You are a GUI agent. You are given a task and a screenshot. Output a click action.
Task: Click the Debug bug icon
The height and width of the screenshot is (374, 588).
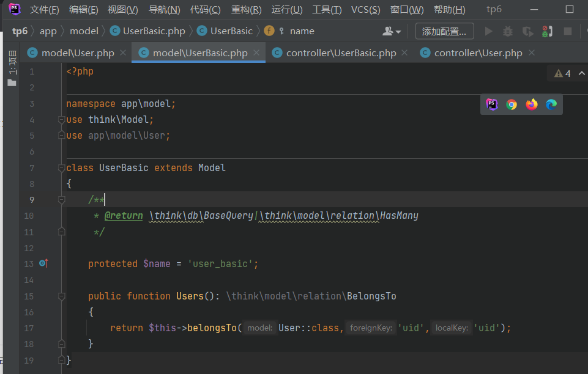[508, 31]
